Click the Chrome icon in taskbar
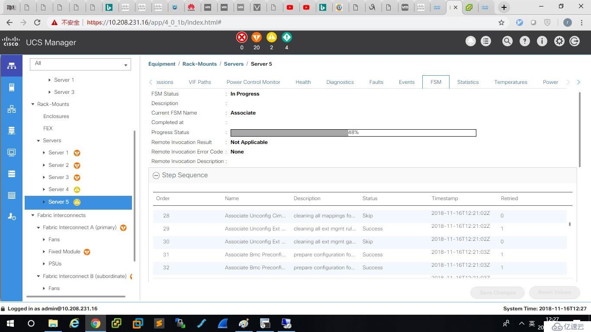The image size is (591, 332). pos(96,323)
